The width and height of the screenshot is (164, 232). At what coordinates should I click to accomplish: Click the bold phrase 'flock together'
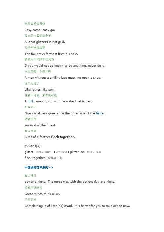pos(62,137)
